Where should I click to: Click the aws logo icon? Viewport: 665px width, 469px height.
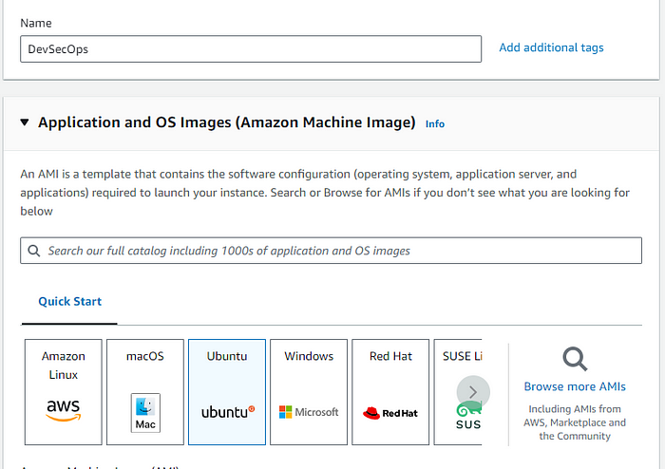64,410
